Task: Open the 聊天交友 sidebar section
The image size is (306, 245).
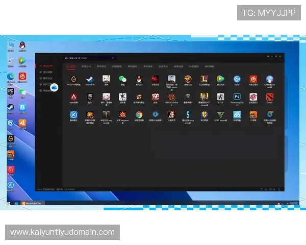Action: click(46, 78)
